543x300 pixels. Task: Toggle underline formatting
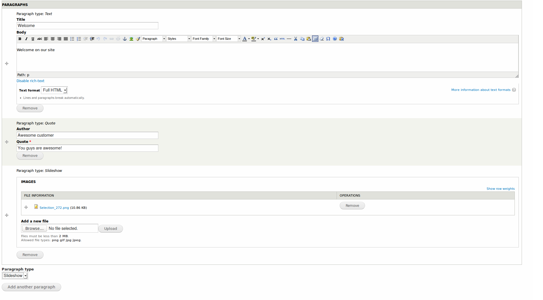tap(33, 39)
